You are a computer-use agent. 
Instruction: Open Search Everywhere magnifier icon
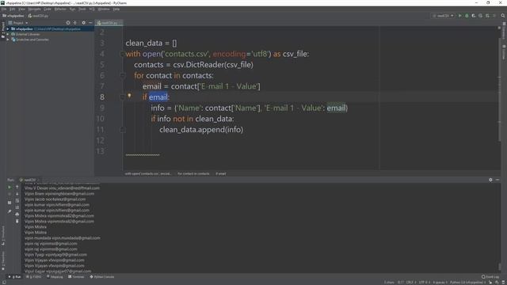[503, 16]
